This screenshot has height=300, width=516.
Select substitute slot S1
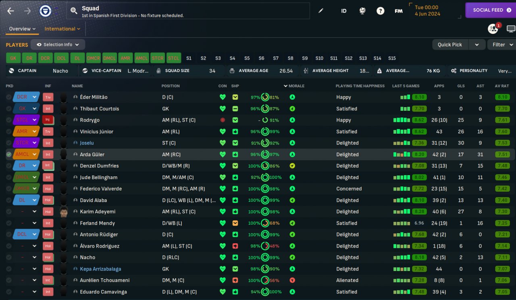[189, 58]
